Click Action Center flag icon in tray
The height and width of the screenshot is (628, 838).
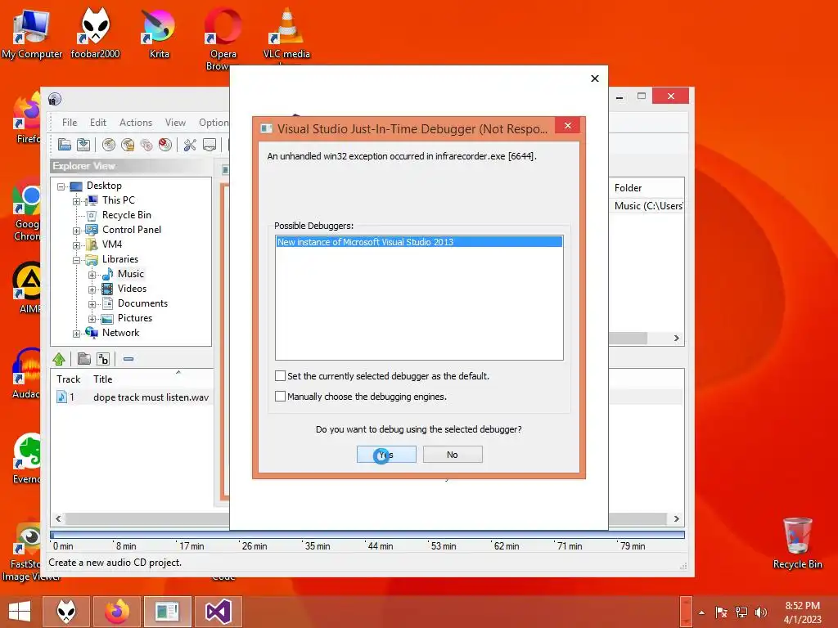click(x=721, y=612)
